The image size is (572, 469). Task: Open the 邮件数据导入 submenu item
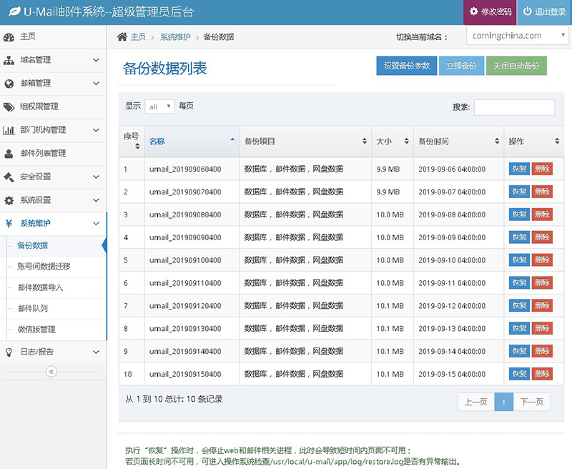point(53,287)
